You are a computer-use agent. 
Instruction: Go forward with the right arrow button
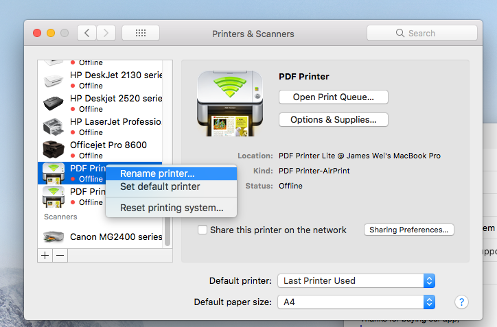[106, 33]
